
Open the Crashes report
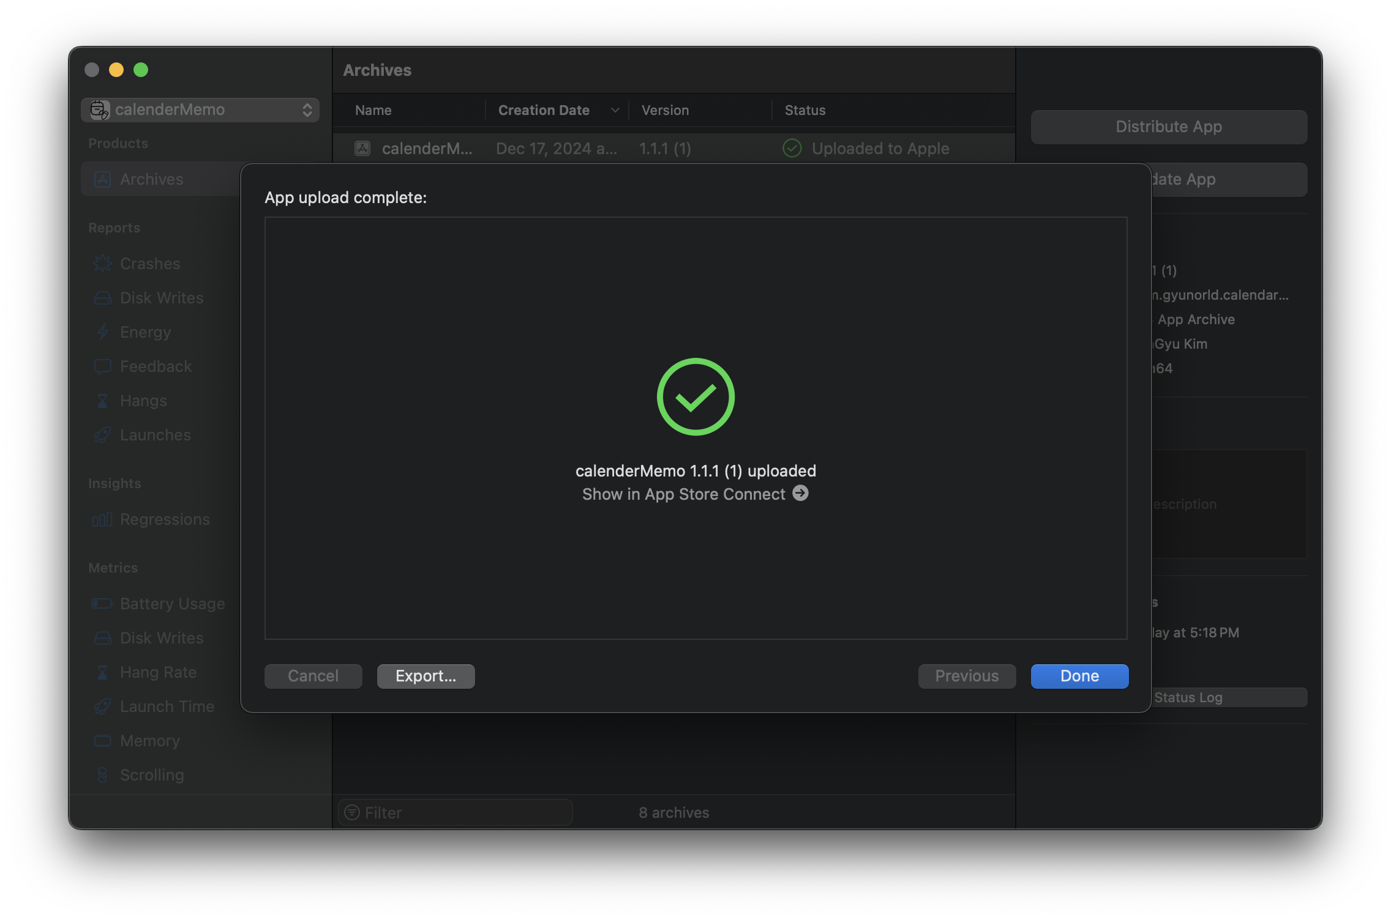click(150, 264)
